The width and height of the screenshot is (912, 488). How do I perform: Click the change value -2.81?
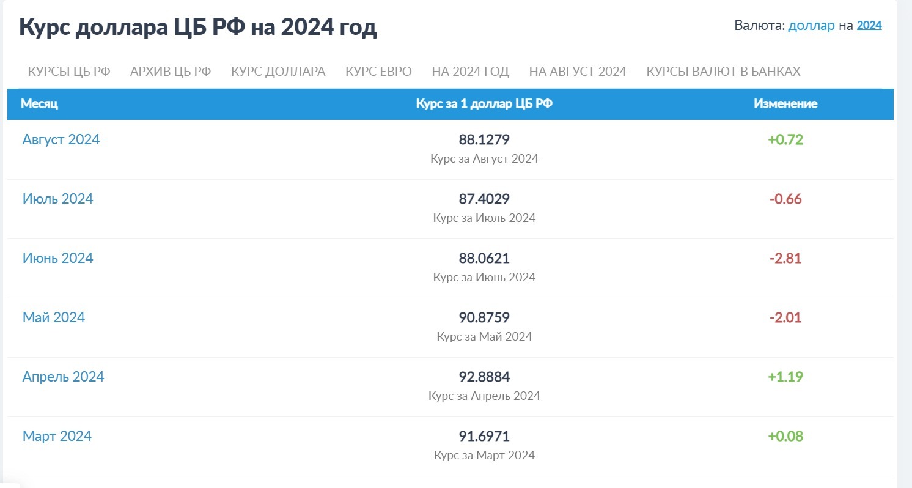pyautogui.click(x=785, y=259)
